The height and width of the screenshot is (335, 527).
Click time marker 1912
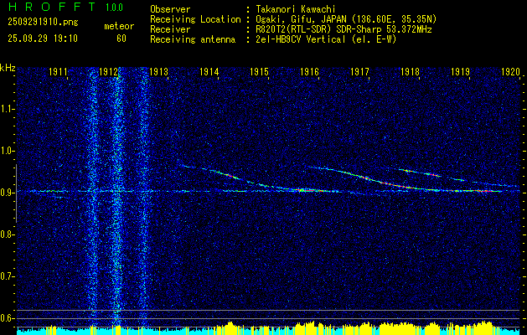[x=108, y=72]
